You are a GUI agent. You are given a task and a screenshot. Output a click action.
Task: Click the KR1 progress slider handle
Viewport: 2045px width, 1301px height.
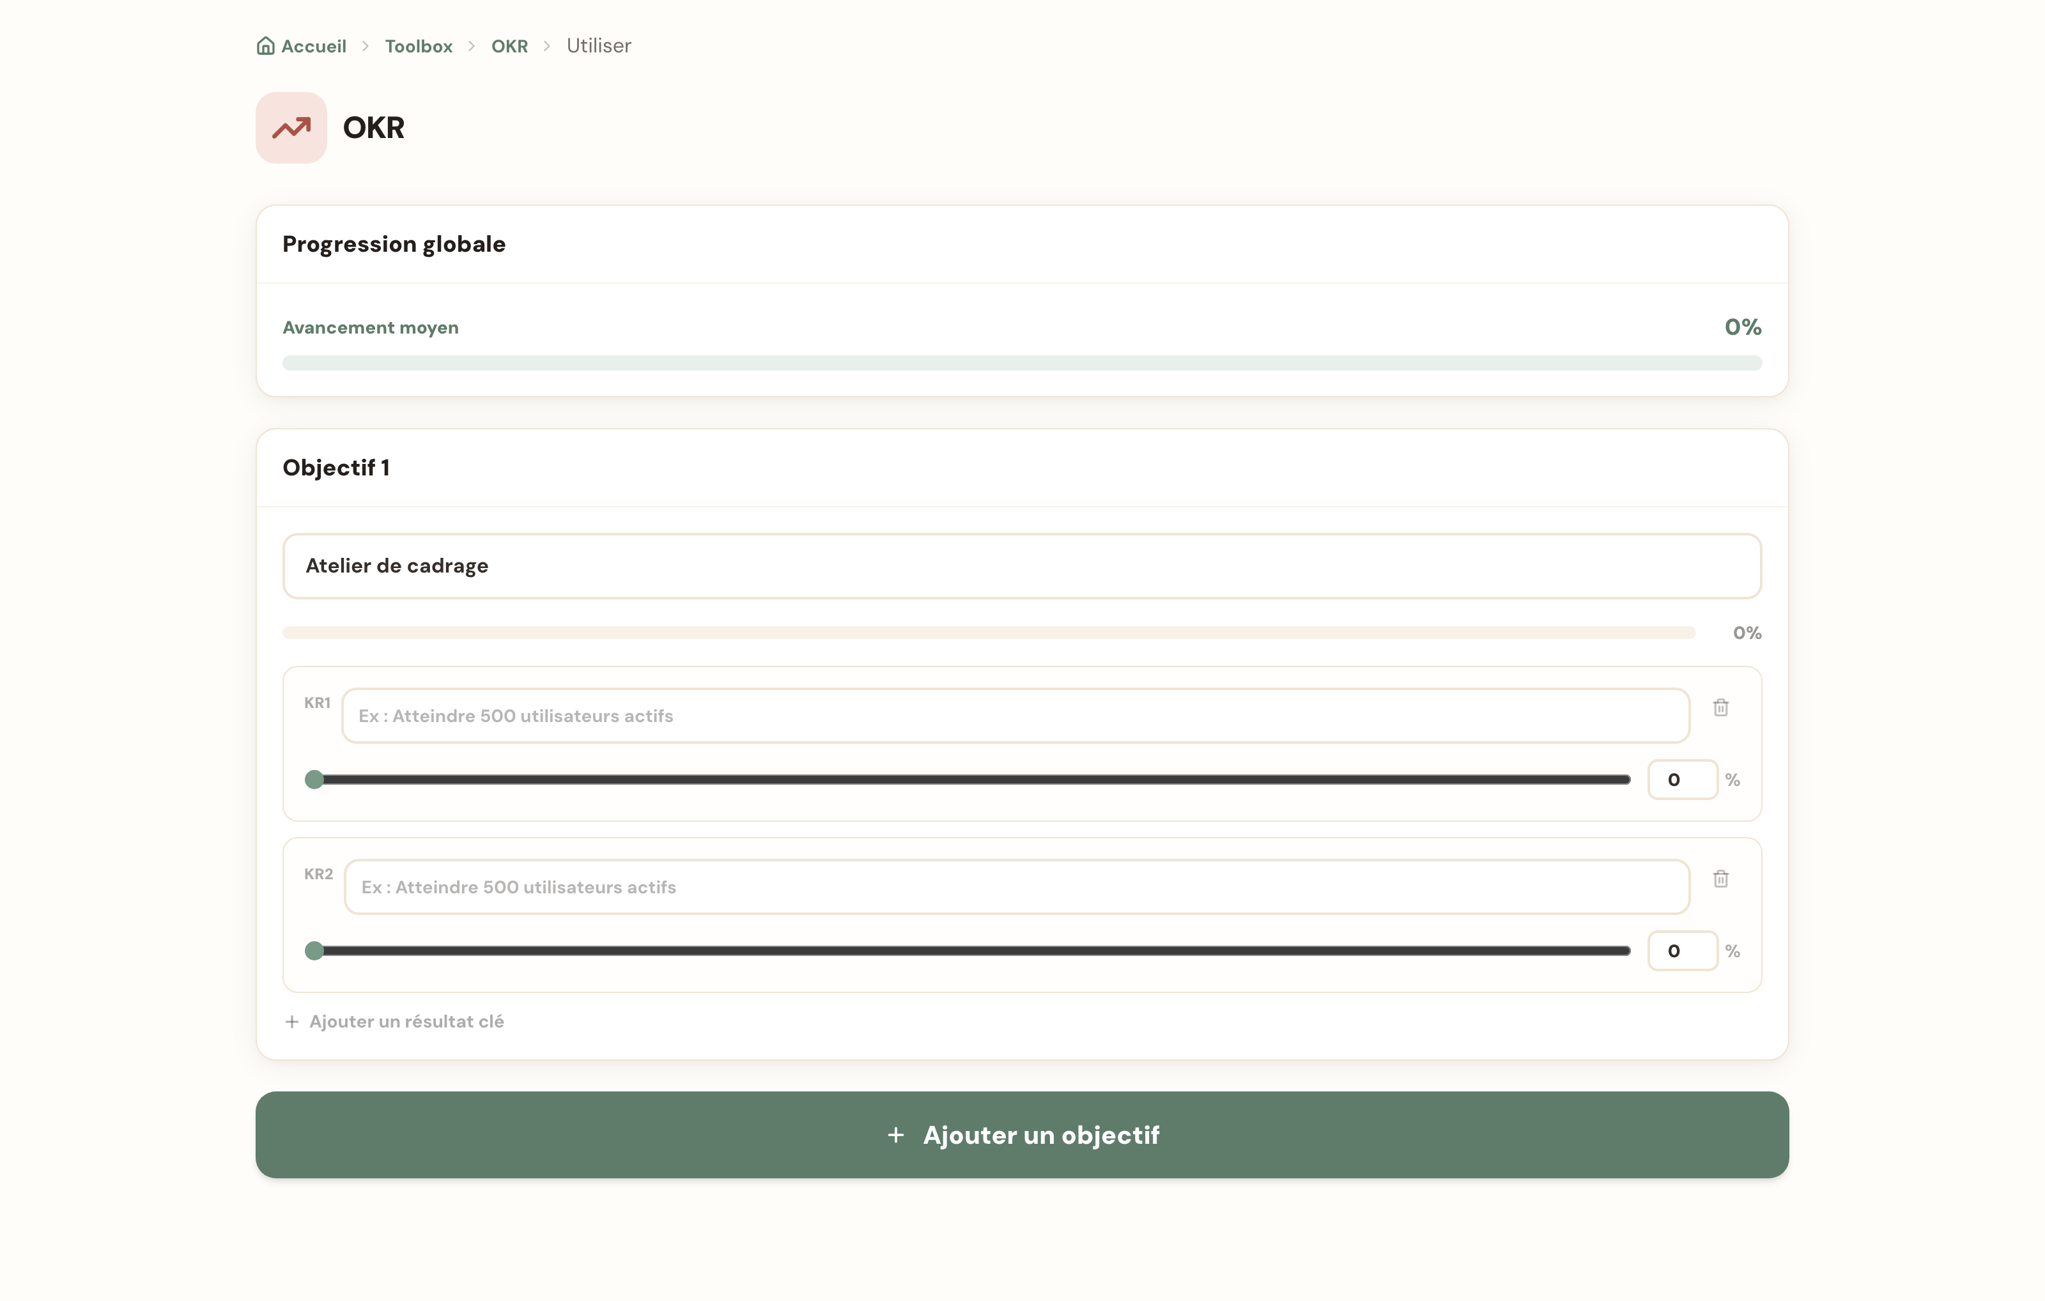(x=314, y=780)
